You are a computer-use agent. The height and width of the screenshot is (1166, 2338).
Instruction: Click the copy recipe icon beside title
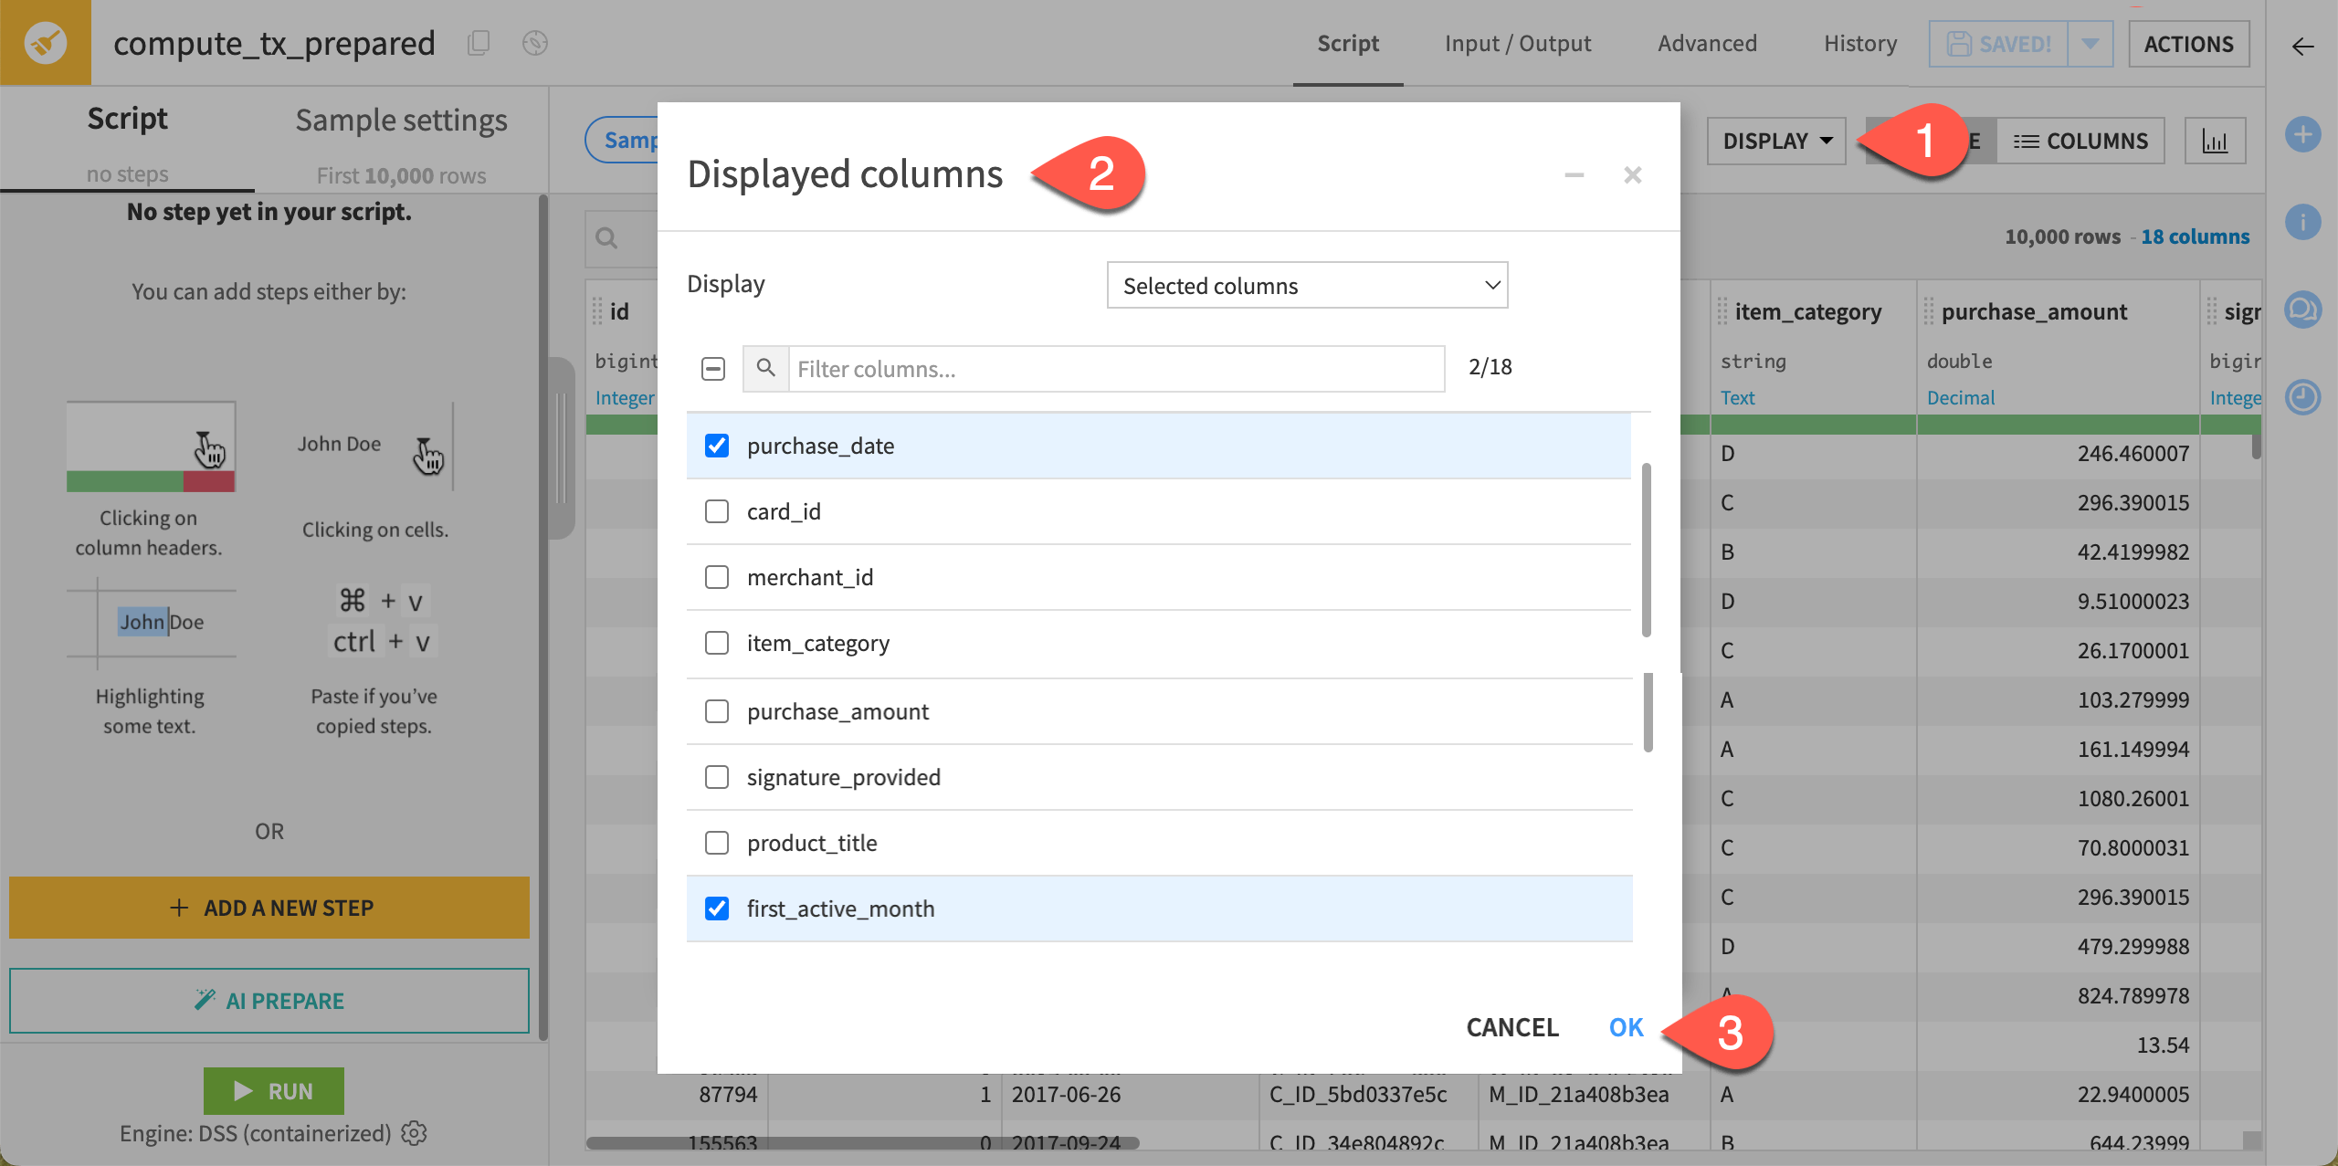click(479, 43)
